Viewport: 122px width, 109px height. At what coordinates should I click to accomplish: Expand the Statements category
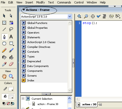(x=34, y=37)
